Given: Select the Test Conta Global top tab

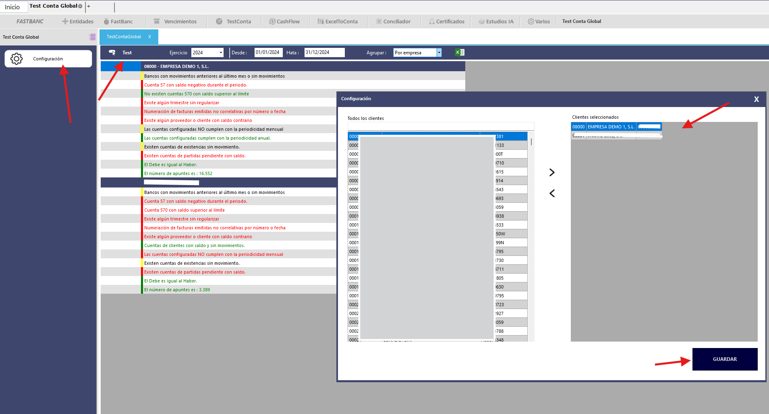Looking at the screenshot, I should point(53,6).
